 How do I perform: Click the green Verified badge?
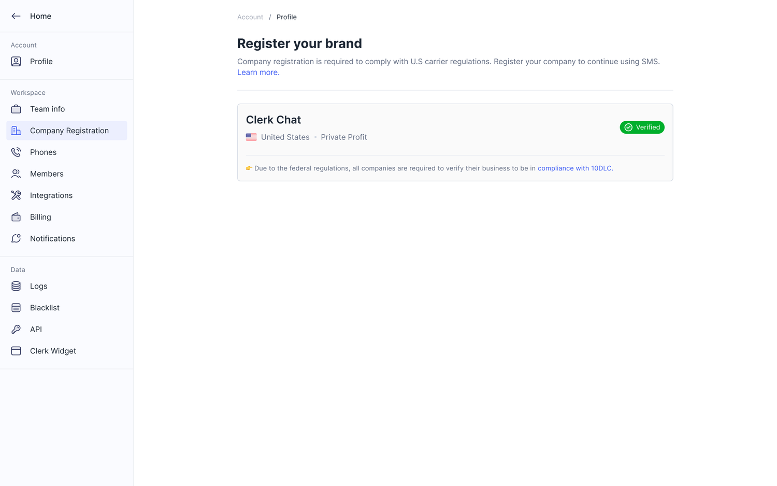pos(642,127)
